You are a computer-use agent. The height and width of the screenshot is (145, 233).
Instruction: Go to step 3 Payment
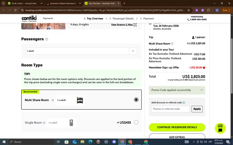[x=147, y=18]
